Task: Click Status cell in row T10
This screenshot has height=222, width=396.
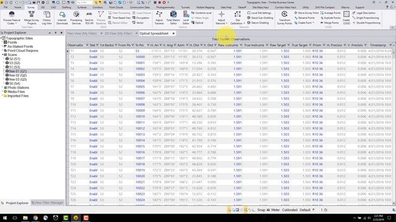Action: 93,104
